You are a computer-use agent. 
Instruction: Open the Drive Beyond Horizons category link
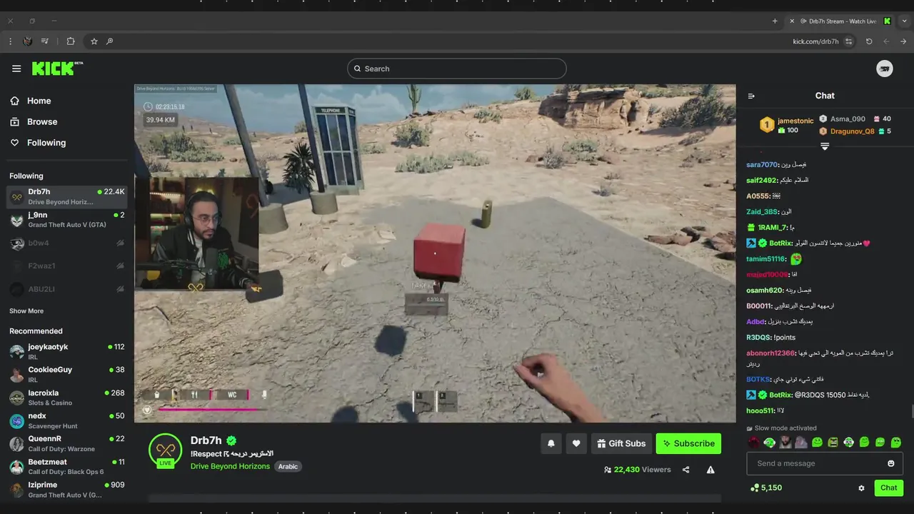230,466
